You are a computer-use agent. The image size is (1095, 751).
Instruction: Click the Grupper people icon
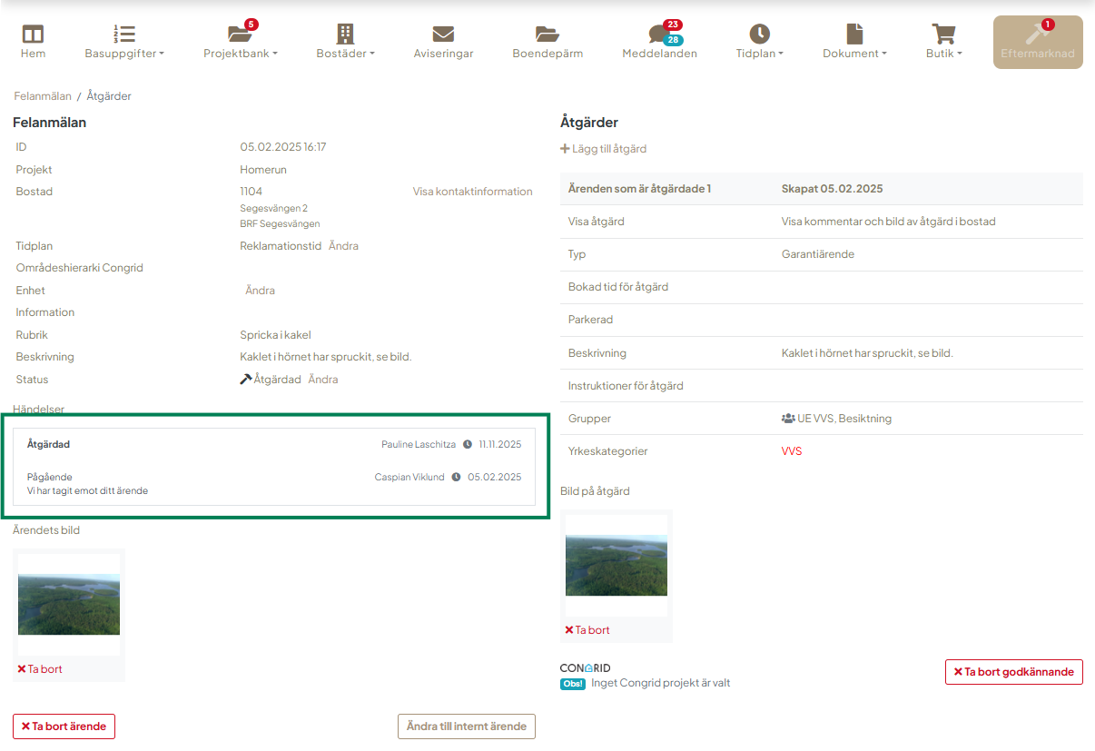click(787, 419)
